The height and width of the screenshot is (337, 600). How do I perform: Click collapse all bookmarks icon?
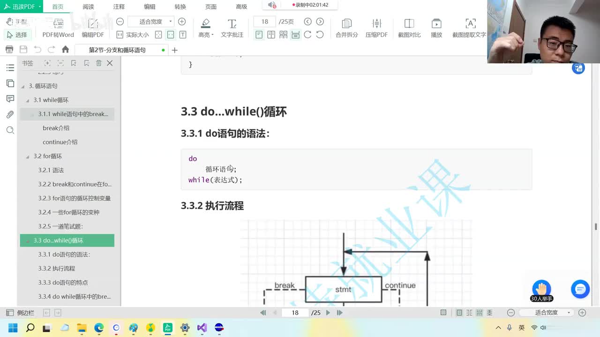[60, 63]
